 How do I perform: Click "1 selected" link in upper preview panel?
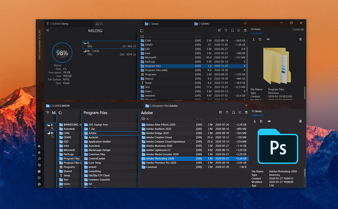(257, 34)
